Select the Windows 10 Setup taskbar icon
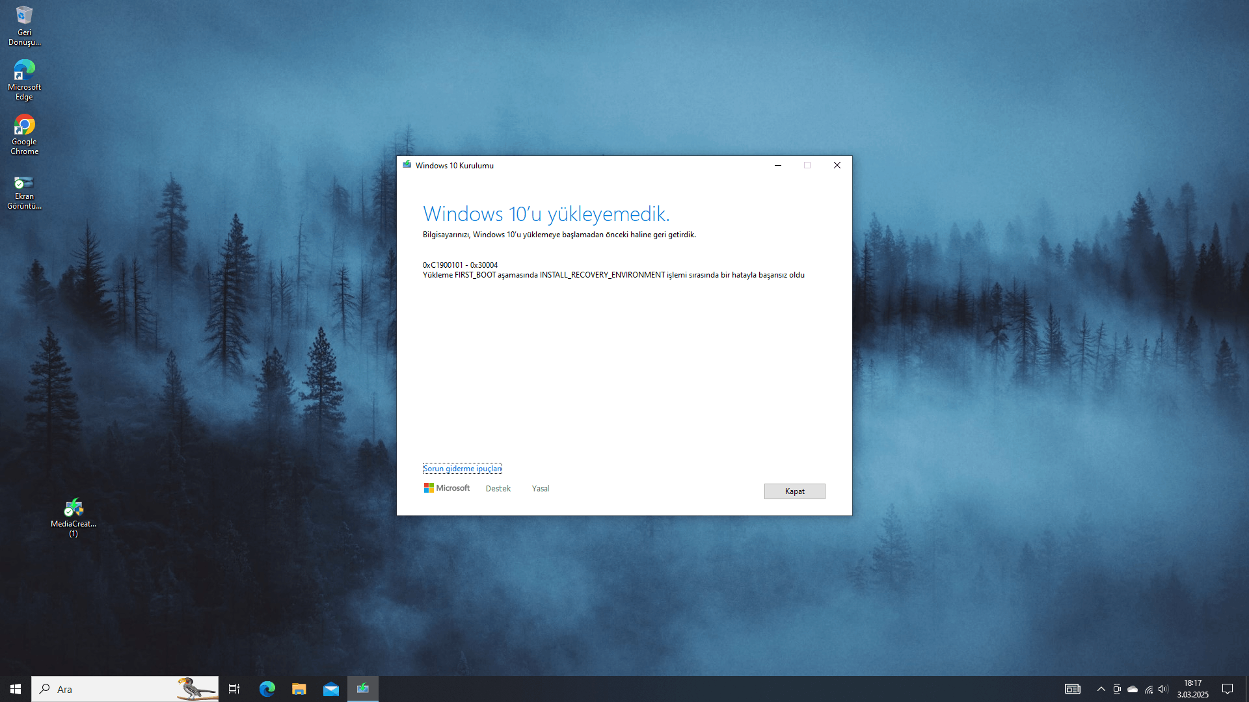 point(363,689)
